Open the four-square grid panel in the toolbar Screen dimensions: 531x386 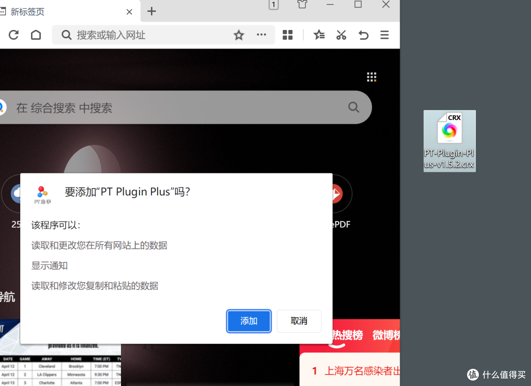point(287,35)
